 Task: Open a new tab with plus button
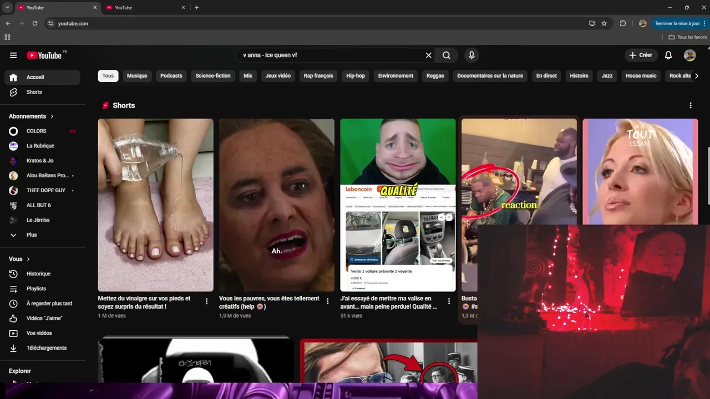(196, 8)
